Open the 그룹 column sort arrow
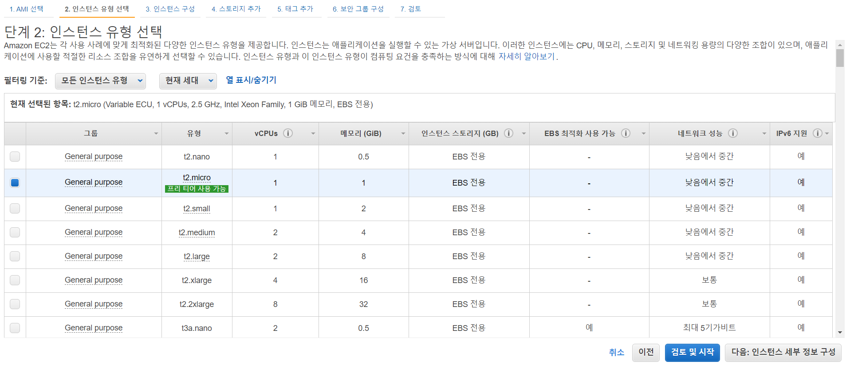850x365 pixels. point(156,134)
